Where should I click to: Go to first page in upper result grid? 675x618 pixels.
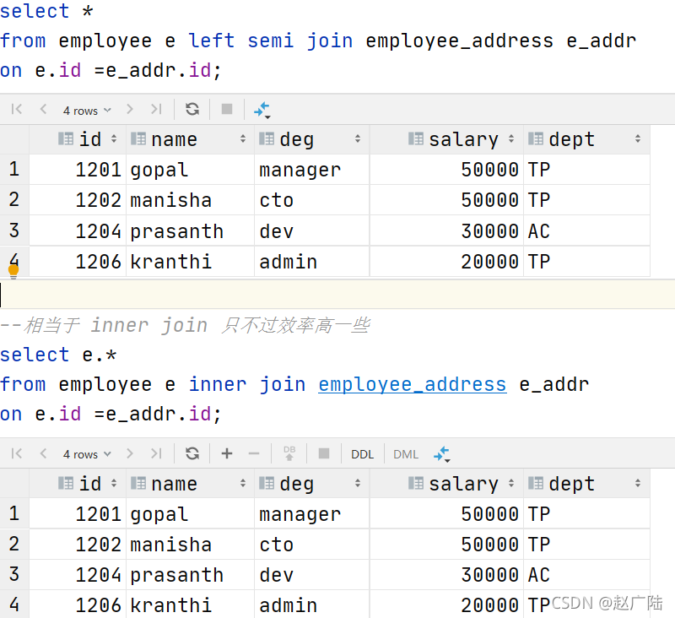(x=17, y=110)
